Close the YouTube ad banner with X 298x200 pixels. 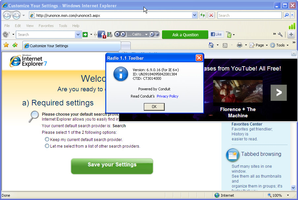point(294,54)
